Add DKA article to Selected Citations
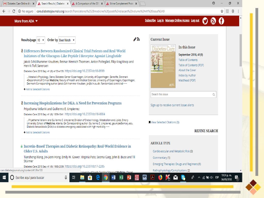The image size is (264, 198). tap(37, 132)
